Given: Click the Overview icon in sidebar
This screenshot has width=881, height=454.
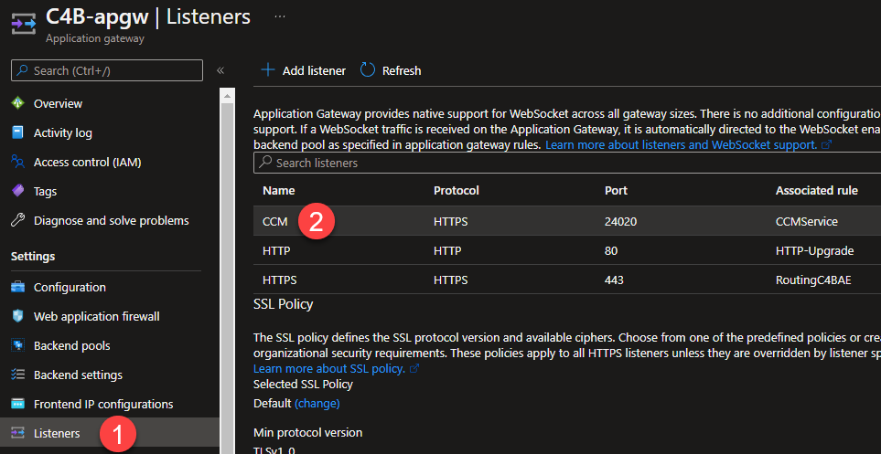Looking at the screenshot, I should point(18,103).
